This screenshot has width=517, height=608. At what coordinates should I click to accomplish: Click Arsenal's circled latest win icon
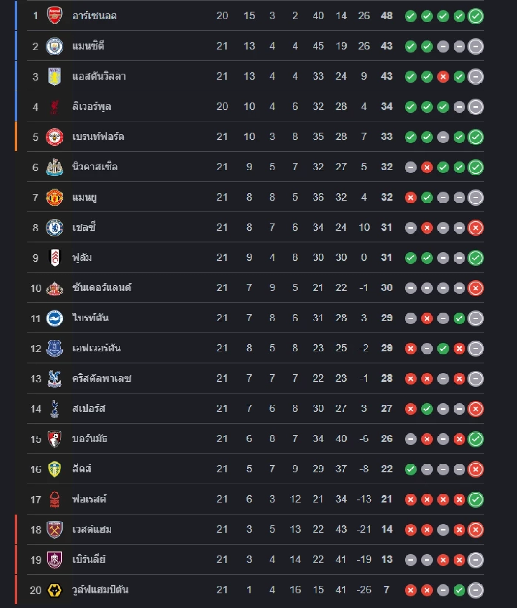click(475, 16)
